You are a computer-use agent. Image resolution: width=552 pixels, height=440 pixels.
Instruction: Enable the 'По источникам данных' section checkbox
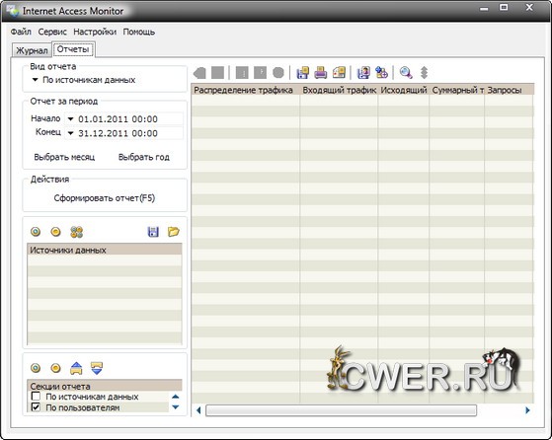click(x=36, y=396)
